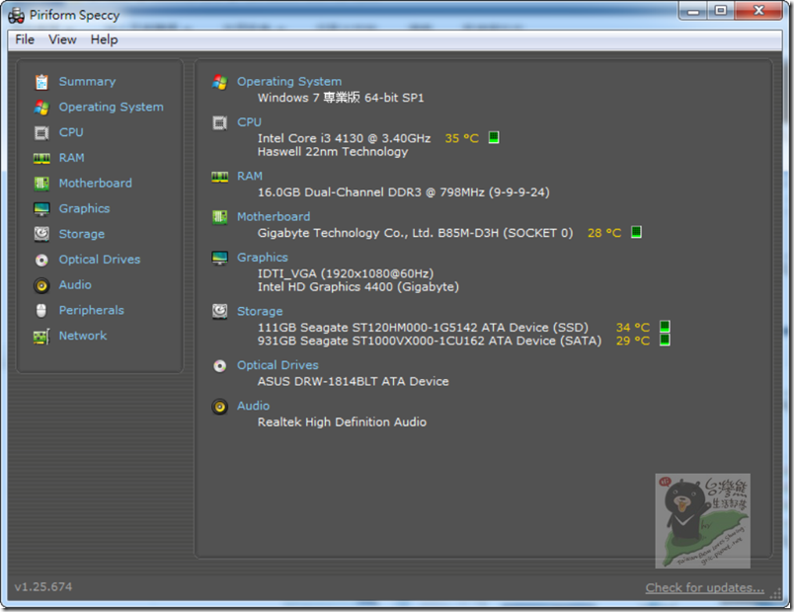The width and height of the screenshot is (794, 612).
Task: Click the Storage hard drive icon in sidebar
Action: tap(41, 234)
